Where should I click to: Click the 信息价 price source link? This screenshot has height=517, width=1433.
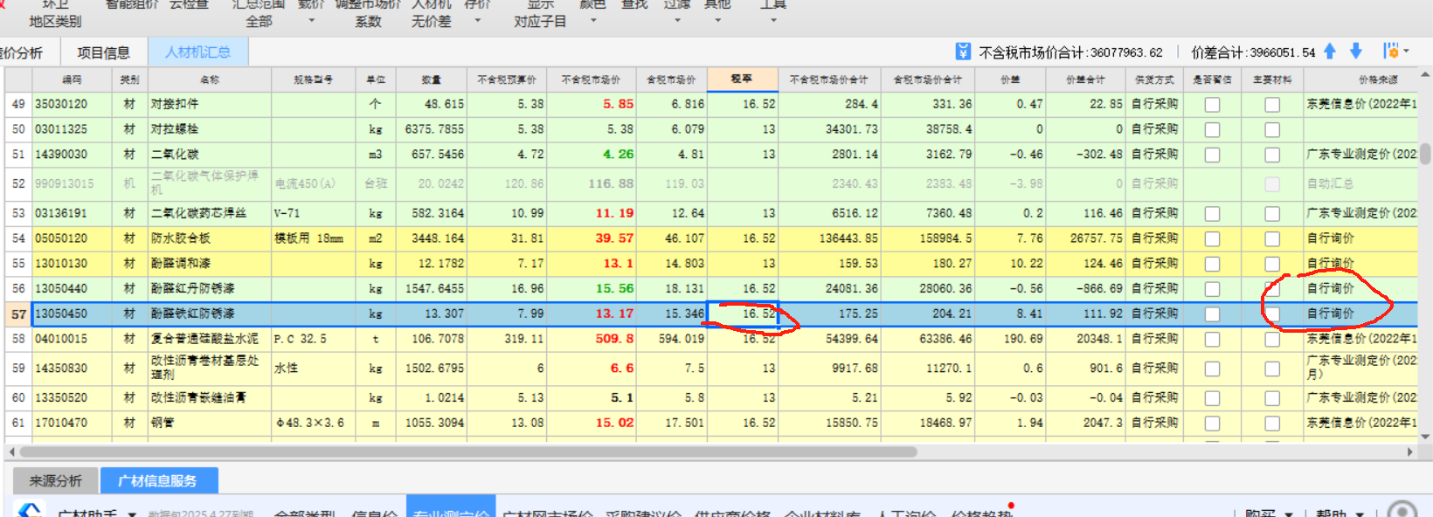click(375, 514)
